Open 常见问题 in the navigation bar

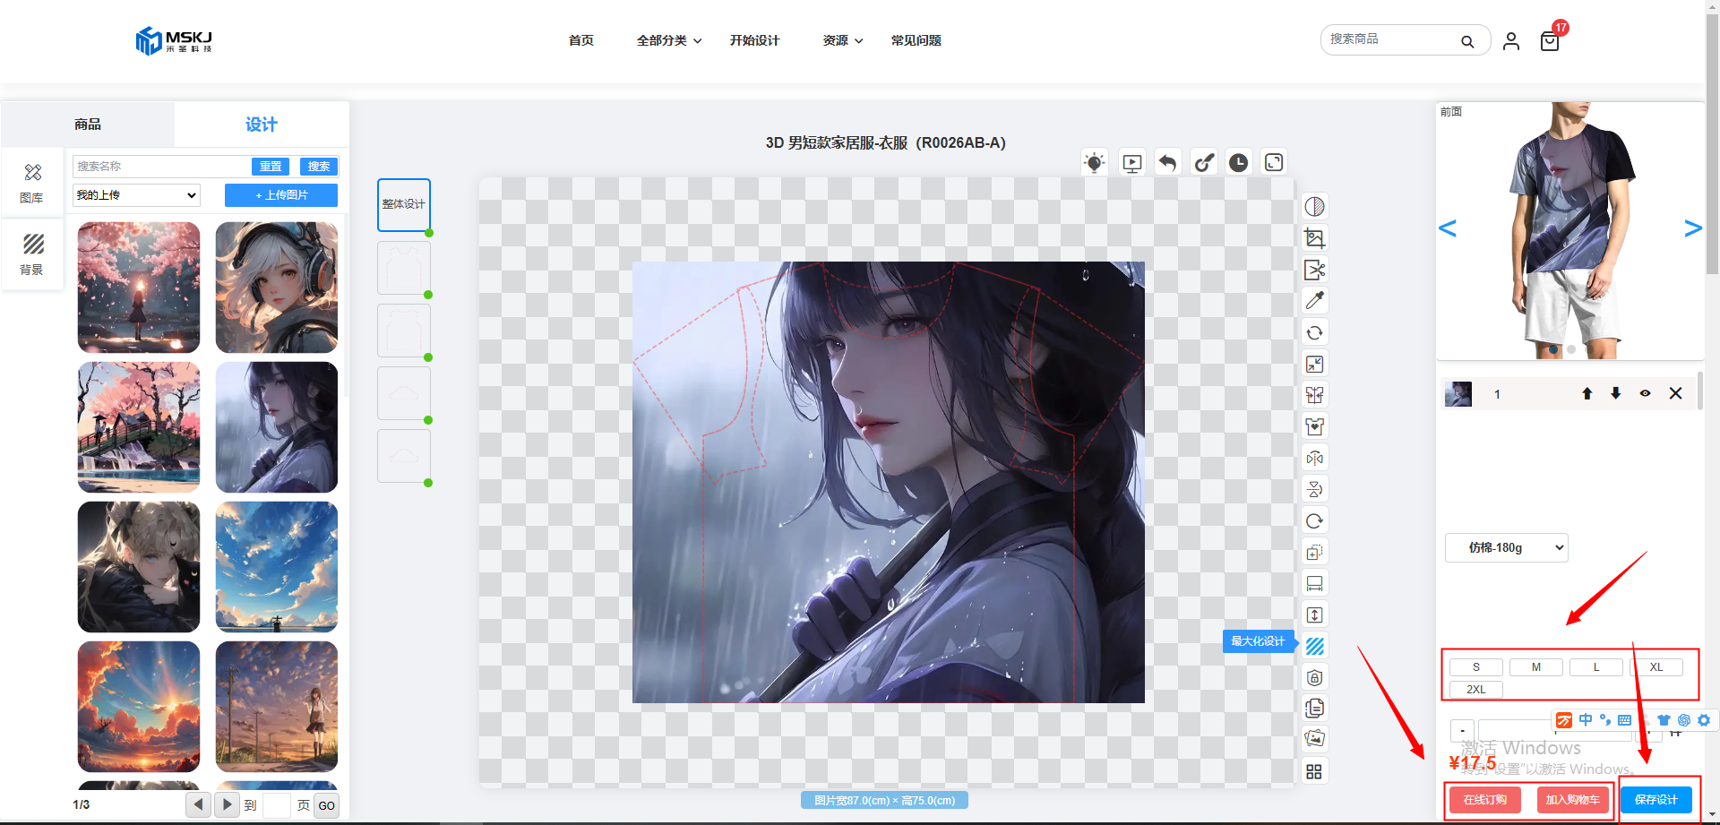[x=916, y=40]
